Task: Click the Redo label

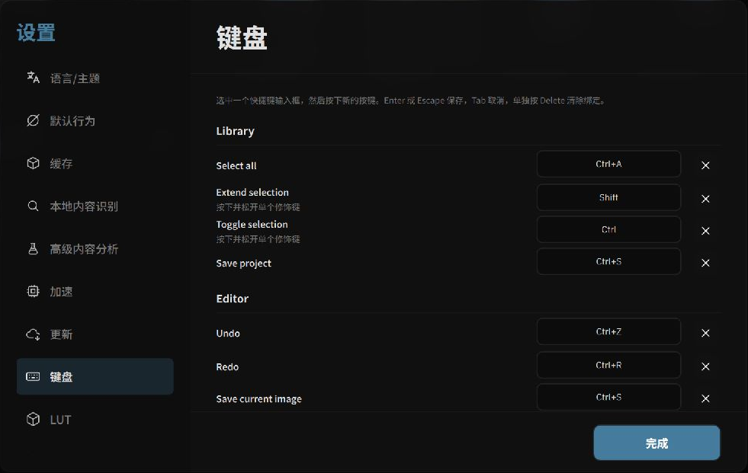Action: tap(227, 367)
